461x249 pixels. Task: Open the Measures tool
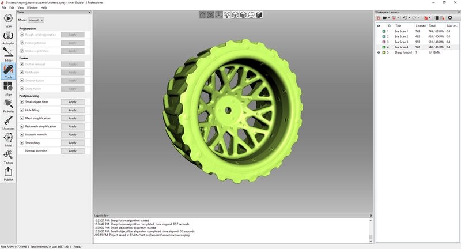click(x=8, y=122)
